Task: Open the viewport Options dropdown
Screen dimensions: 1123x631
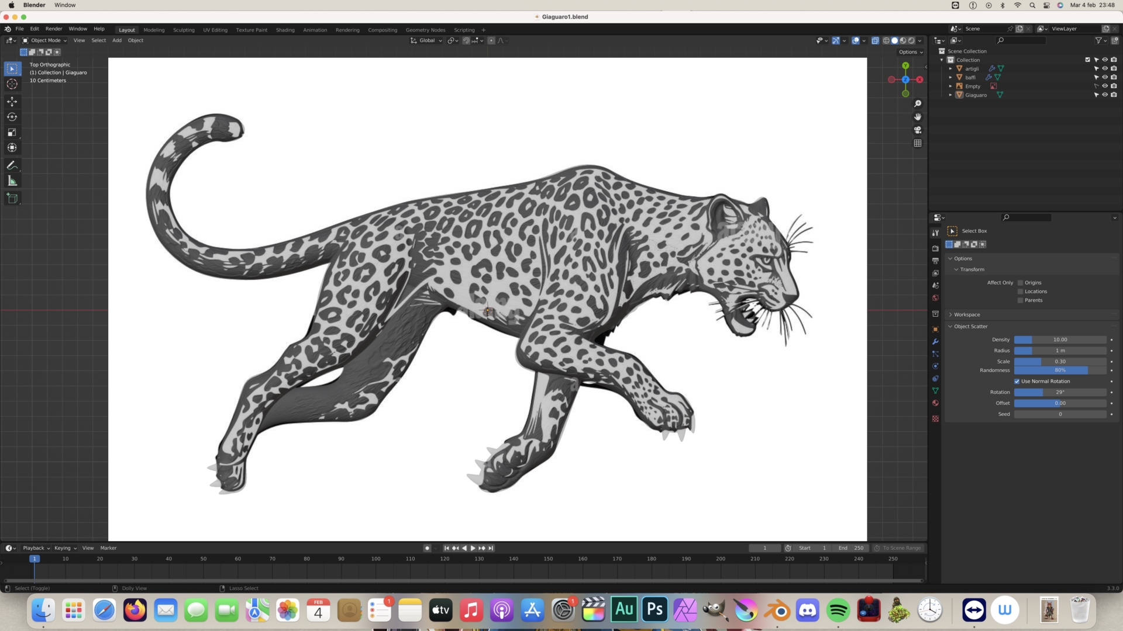Action: [911, 52]
